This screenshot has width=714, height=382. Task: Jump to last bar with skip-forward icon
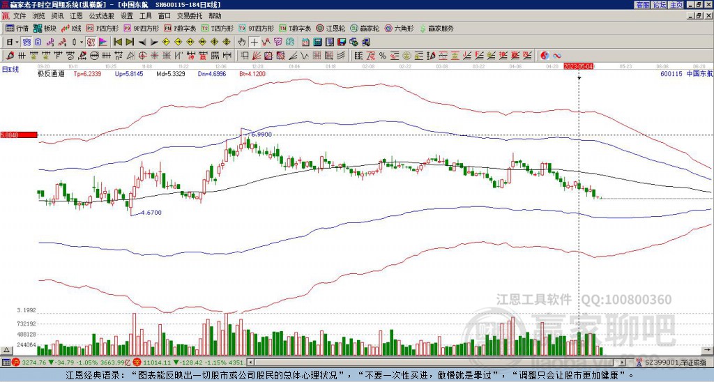click(x=130, y=43)
